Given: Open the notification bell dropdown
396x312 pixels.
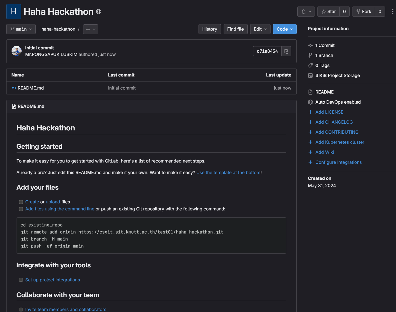Looking at the screenshot, I should point(306,12).
